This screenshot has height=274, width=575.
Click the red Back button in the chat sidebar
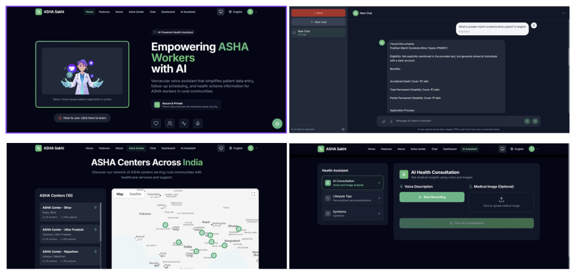click(318, 13)
